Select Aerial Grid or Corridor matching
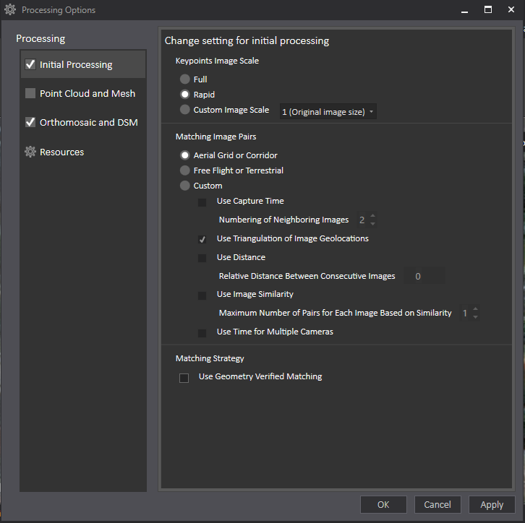The height and width of the screenshot is (523, 525). [x=185, y=155]
